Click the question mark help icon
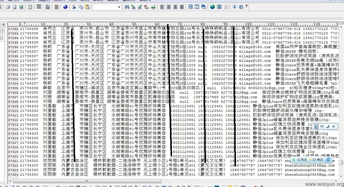Viewport: 344px width, 187px height. click(x=246, y=6)
